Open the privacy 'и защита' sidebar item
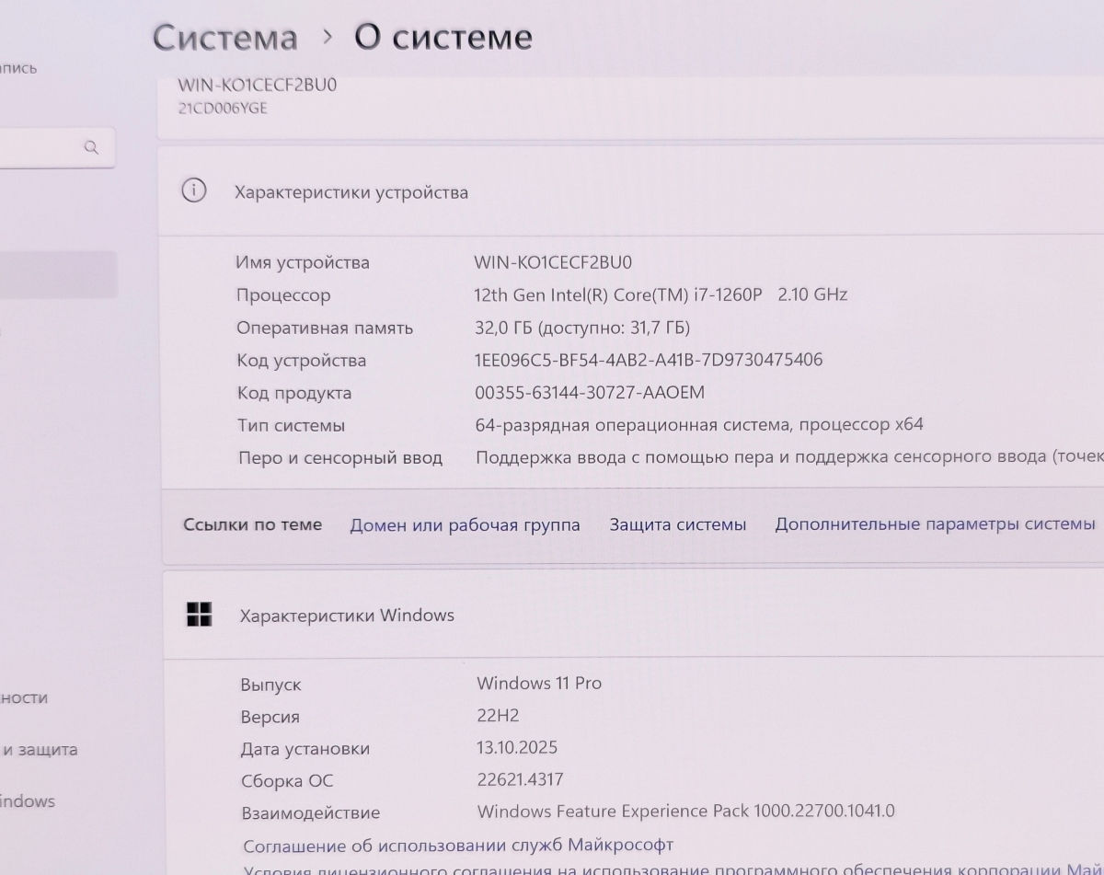The width and height of the screenshot is (1104, 875). pos(40,750)
